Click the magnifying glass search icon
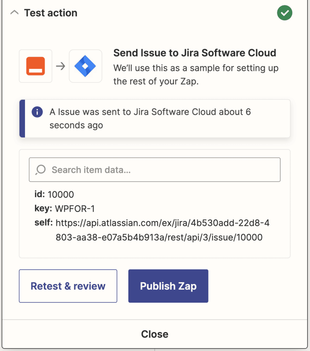The image size is (310, 351). click(x=40, y=169)
